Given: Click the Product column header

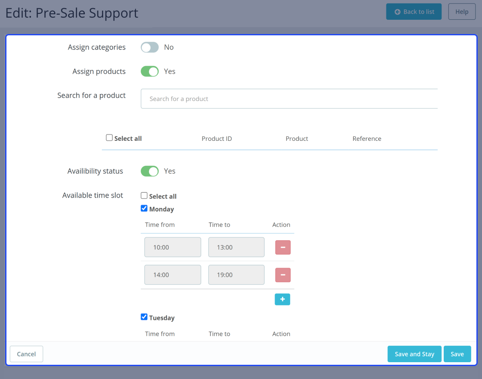Looking at the screenshot, I should [297, 139].
